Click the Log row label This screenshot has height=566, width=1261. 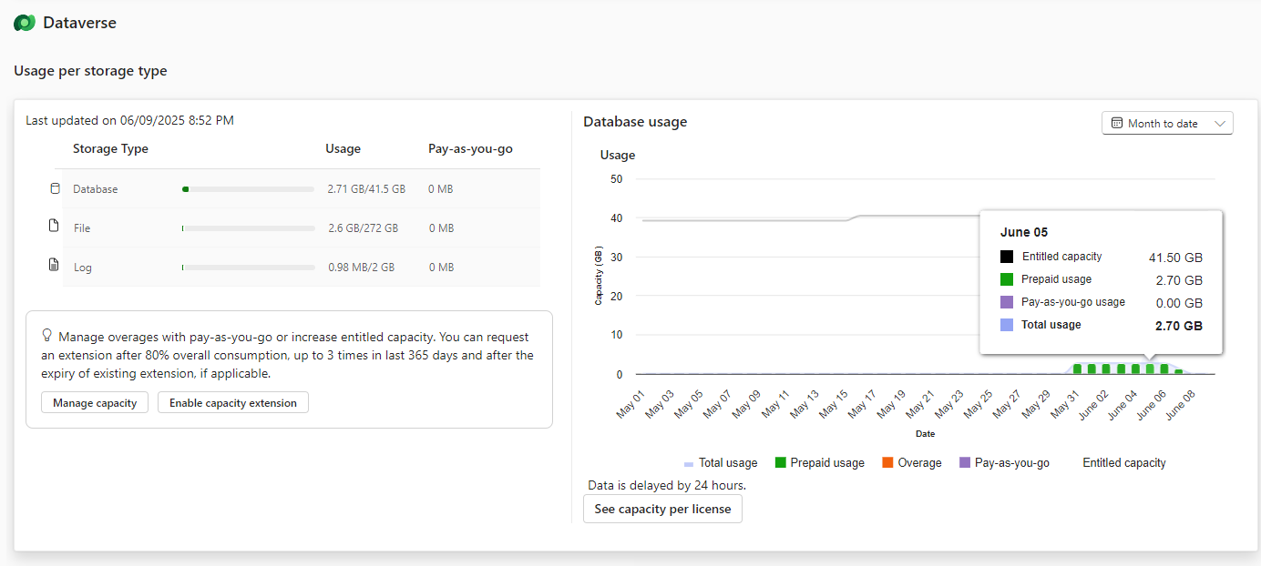coord(83,268)
